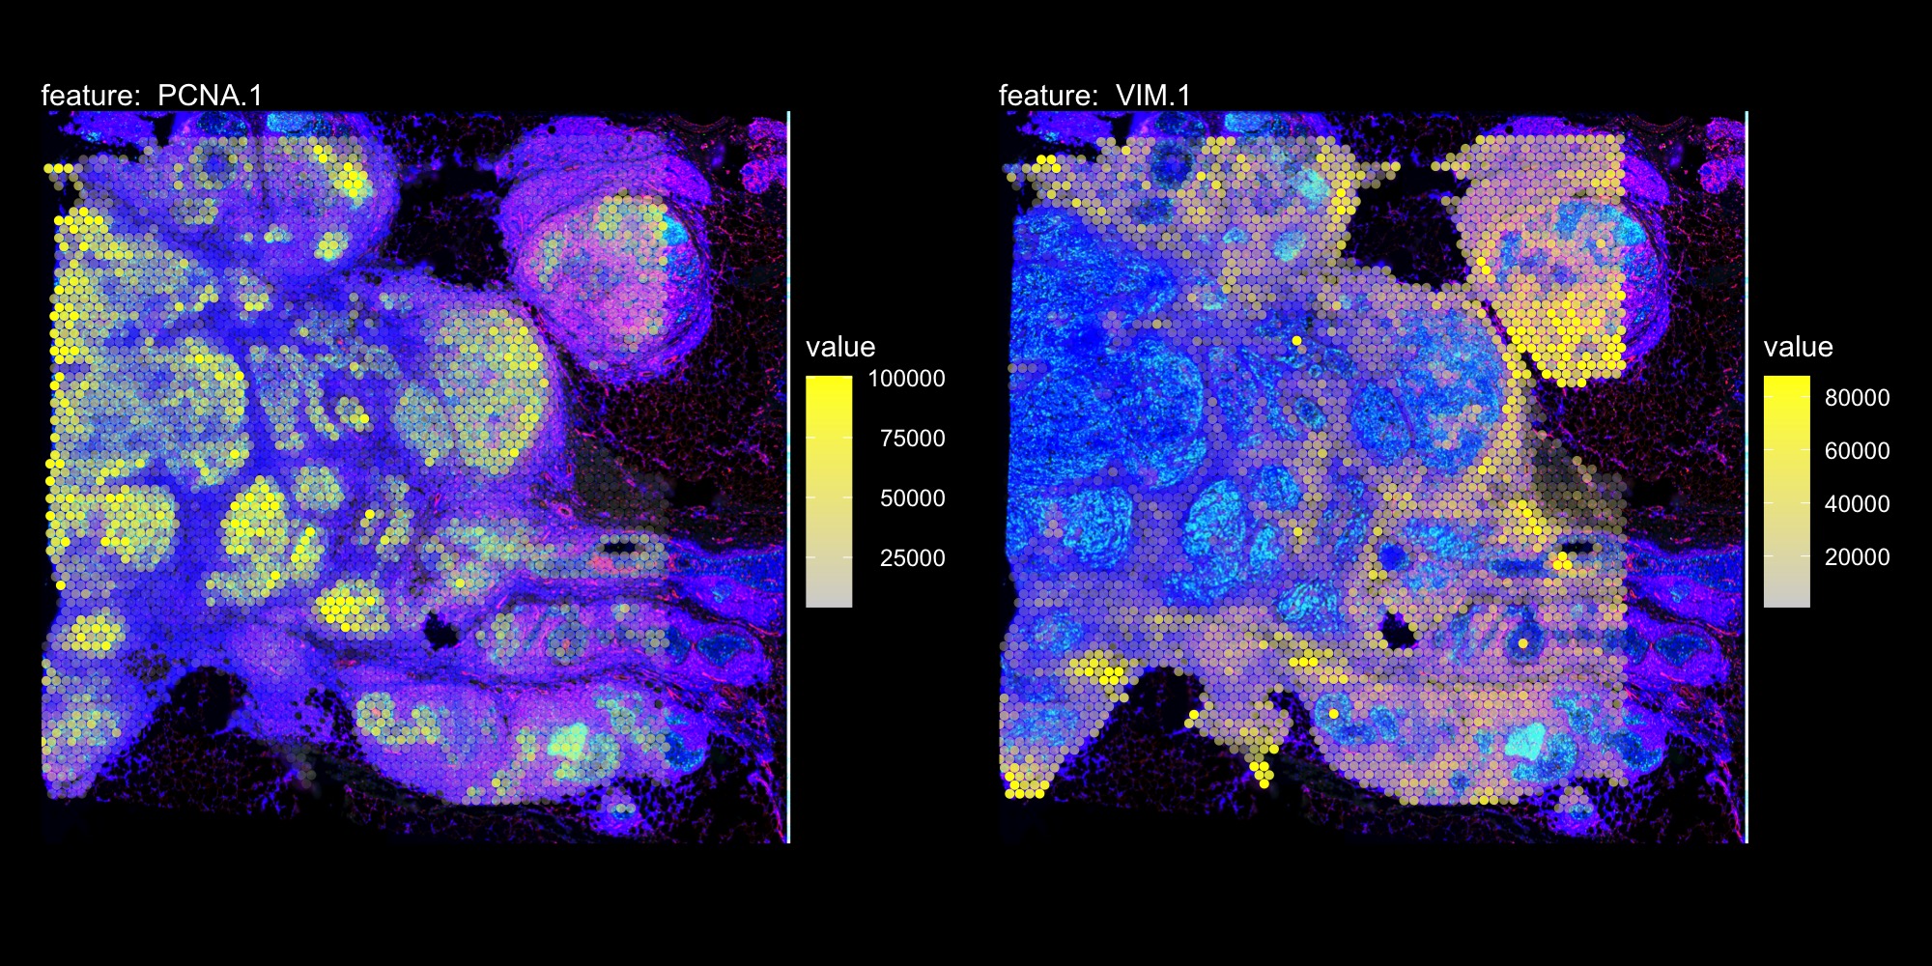Click the PCNA.1 feature title
Viewport: 1932px width, 966px height.
[152, 96]
